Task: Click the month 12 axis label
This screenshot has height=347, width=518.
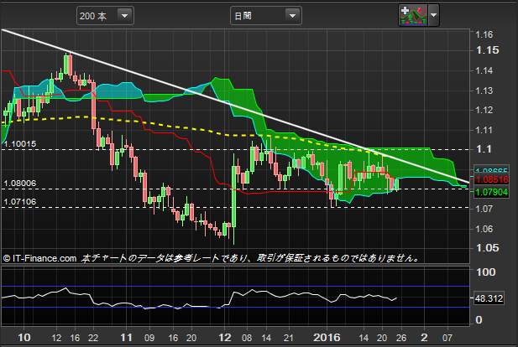Action: pyautogui.click(x=225, y=338)
